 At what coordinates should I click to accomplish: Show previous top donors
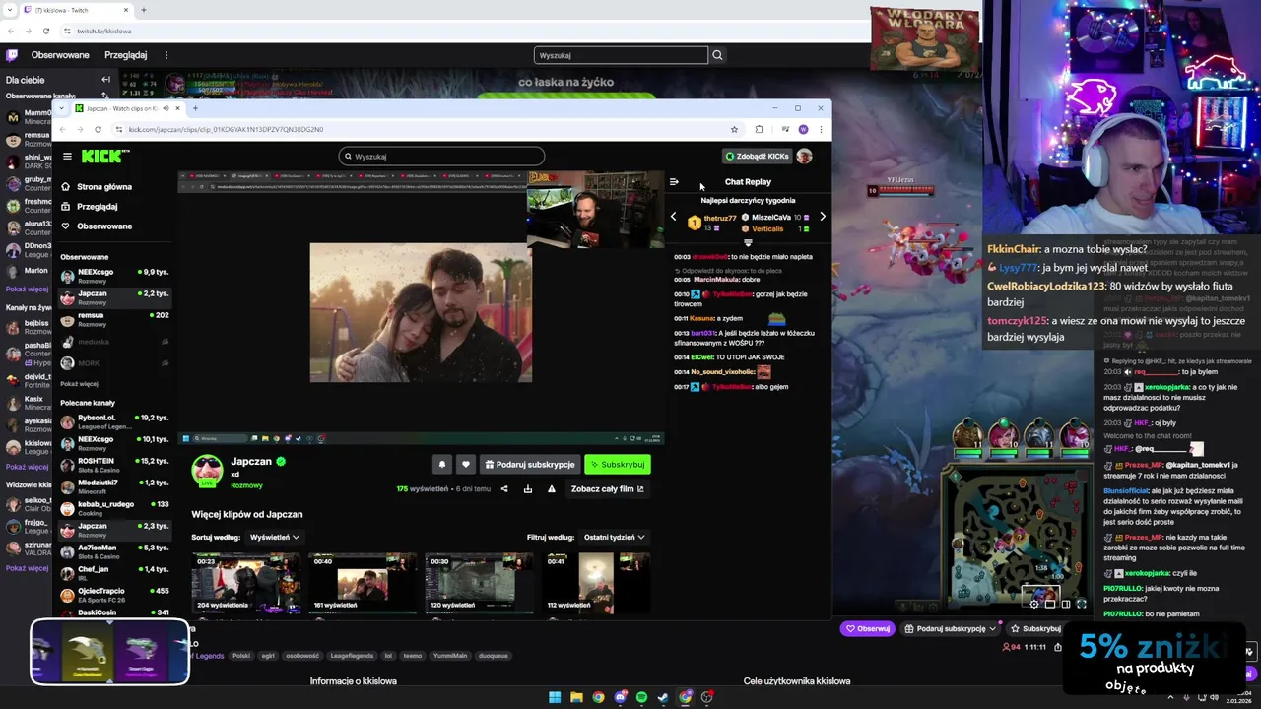674,217
